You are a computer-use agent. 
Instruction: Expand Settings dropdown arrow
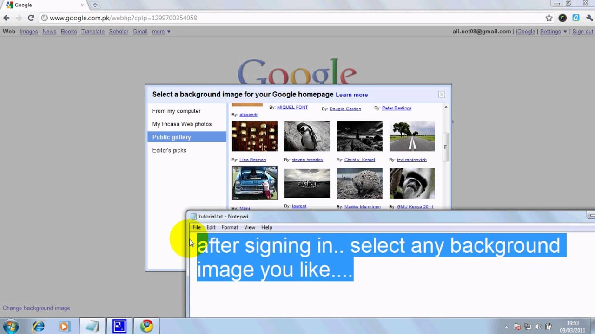coord(565,32)
